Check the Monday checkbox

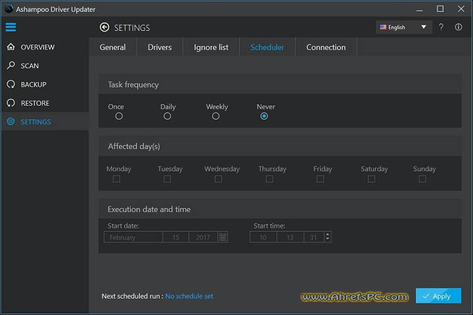tap(116, 179)
